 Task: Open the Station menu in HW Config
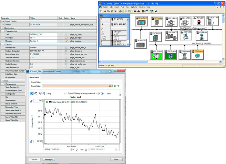tap(105, 7)
